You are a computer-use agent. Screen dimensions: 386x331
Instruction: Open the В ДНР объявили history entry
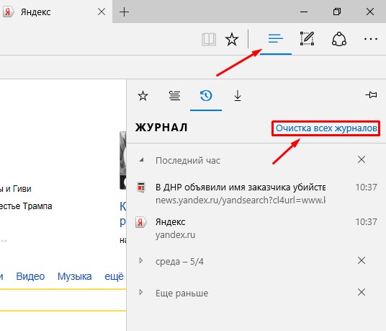click(x=256, y=194)
